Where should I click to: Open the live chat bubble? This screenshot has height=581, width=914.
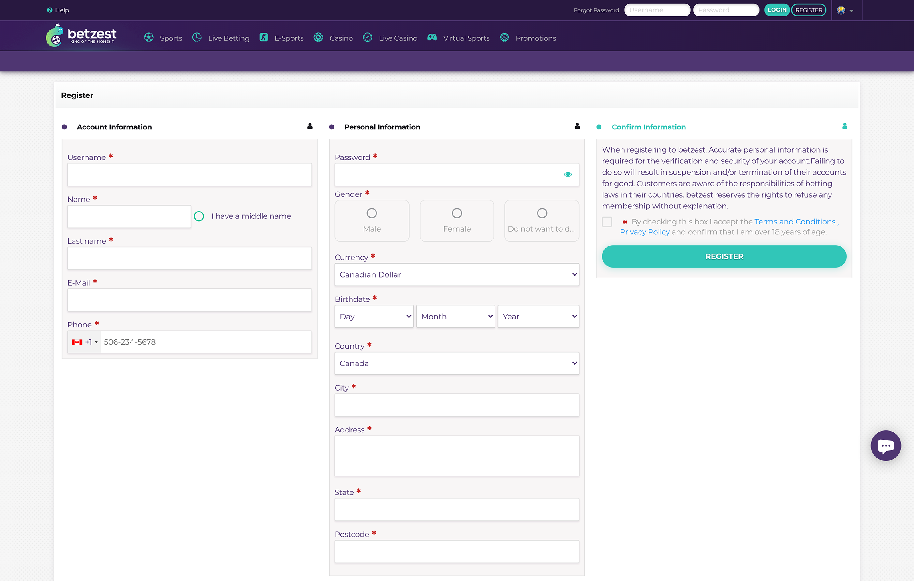pos(886,446)
